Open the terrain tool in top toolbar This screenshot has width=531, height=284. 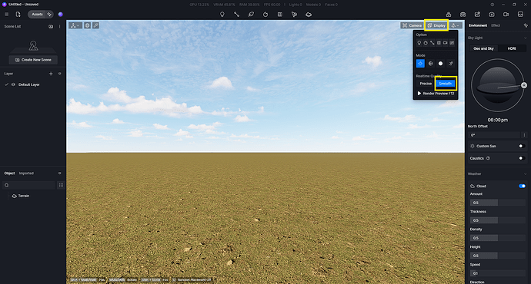[309, 15]
